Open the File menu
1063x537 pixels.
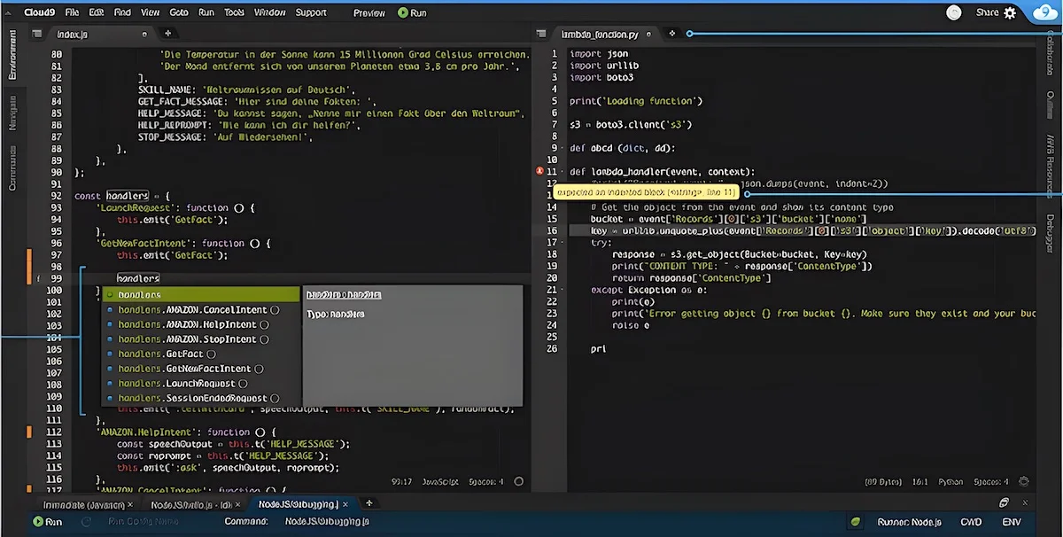click(72, 13)
